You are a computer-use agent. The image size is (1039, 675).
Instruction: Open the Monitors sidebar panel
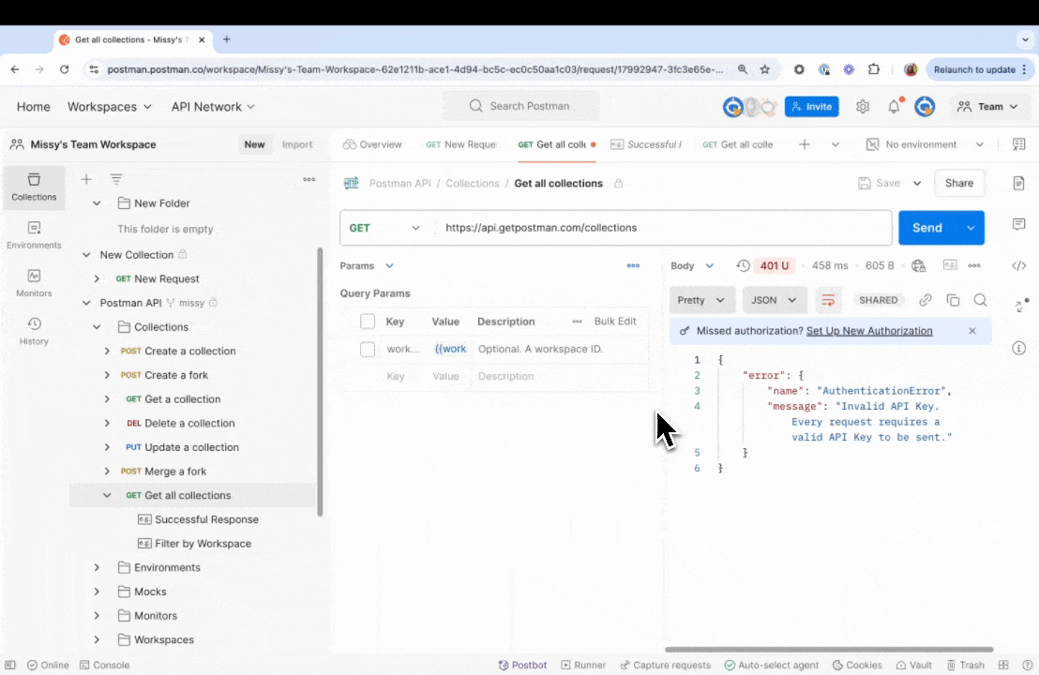(x=34, y=283)
